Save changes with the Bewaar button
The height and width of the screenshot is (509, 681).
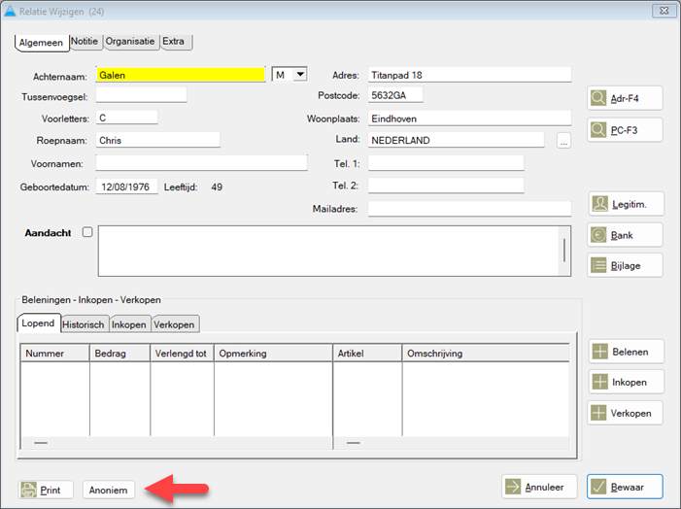tap(625, 487)
